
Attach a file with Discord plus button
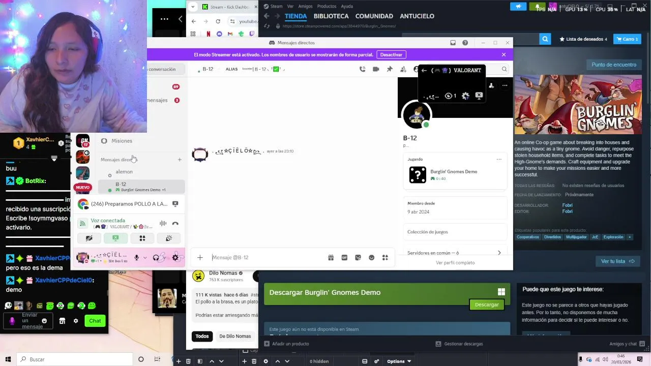(200, 257)
